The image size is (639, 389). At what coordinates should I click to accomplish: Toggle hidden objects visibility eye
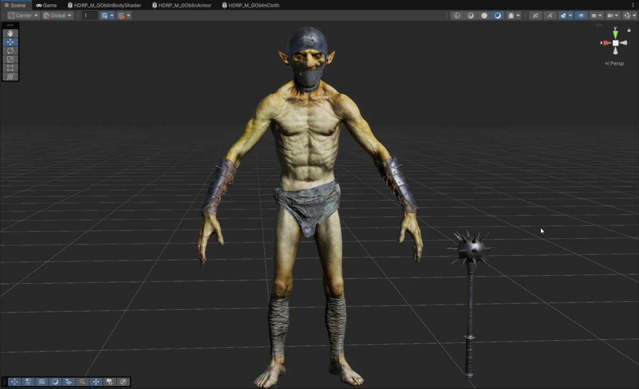coord(581,15)
